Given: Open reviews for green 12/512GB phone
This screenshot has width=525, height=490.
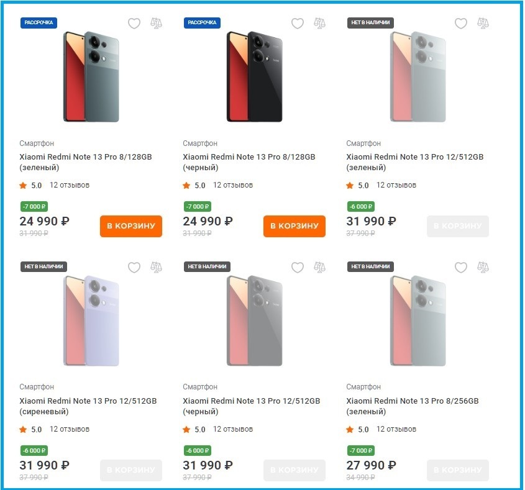Looking at the screenshot, I should [x=396, y=185].
